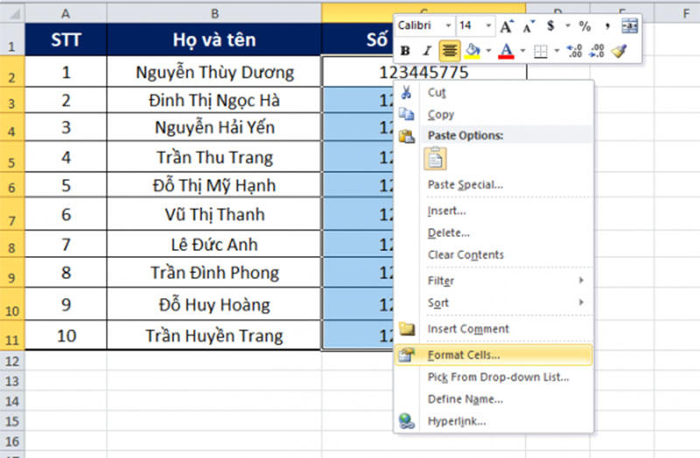
Task: Click the Paste option clipboard icon
Action: pos(435,159)
